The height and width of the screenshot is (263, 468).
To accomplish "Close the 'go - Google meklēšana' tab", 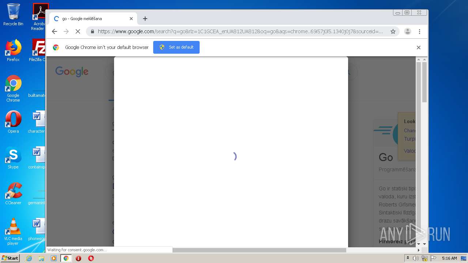I will tap(131, 19).
